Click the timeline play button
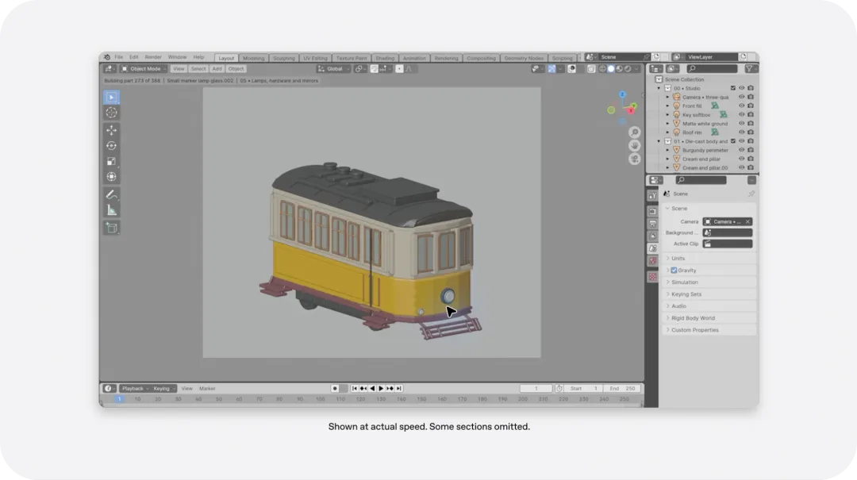This screenshot has height=480, width=857. (x=381, y=389)
